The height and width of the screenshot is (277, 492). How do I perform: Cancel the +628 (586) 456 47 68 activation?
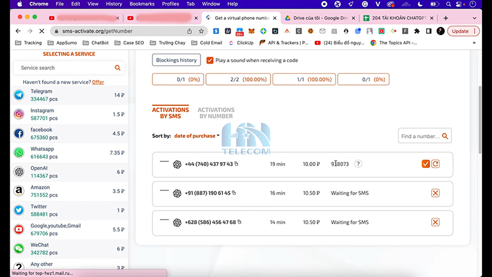pyautogui.click(x=435, y=222)
